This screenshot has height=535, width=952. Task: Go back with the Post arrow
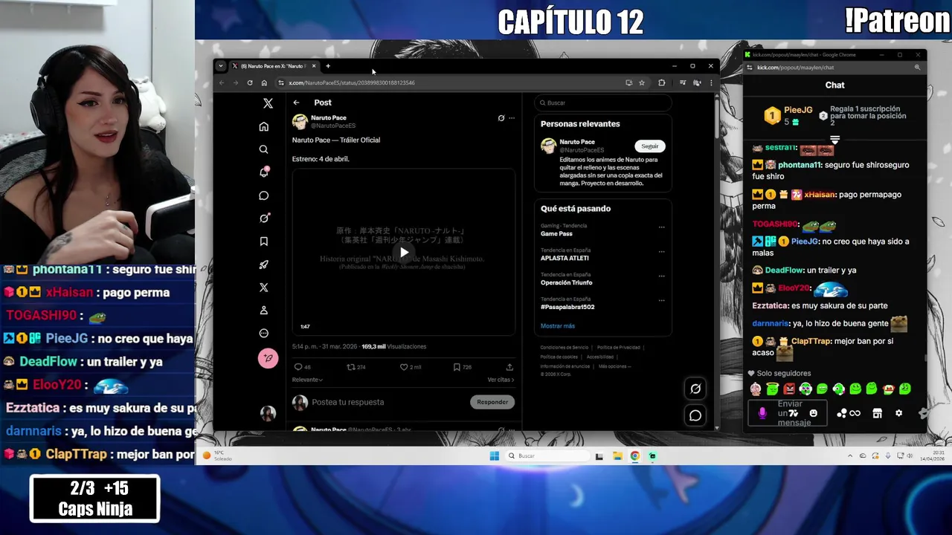[x=296, y=103]
